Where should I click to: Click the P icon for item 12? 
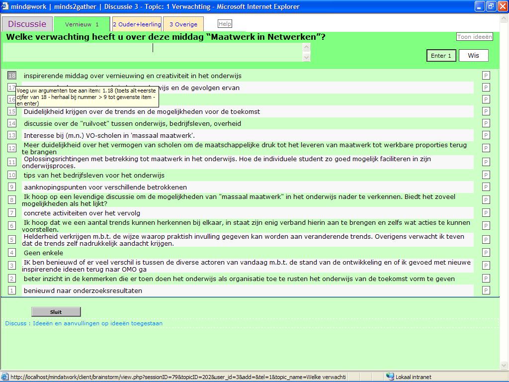pos(486,148)
